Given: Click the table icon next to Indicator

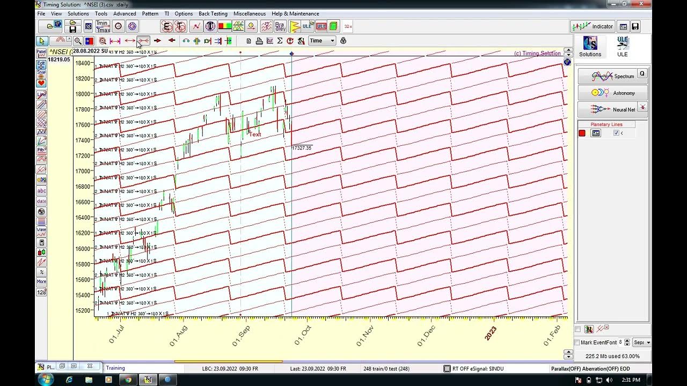Looking at the screenshot, I should [x=623, y=26].
